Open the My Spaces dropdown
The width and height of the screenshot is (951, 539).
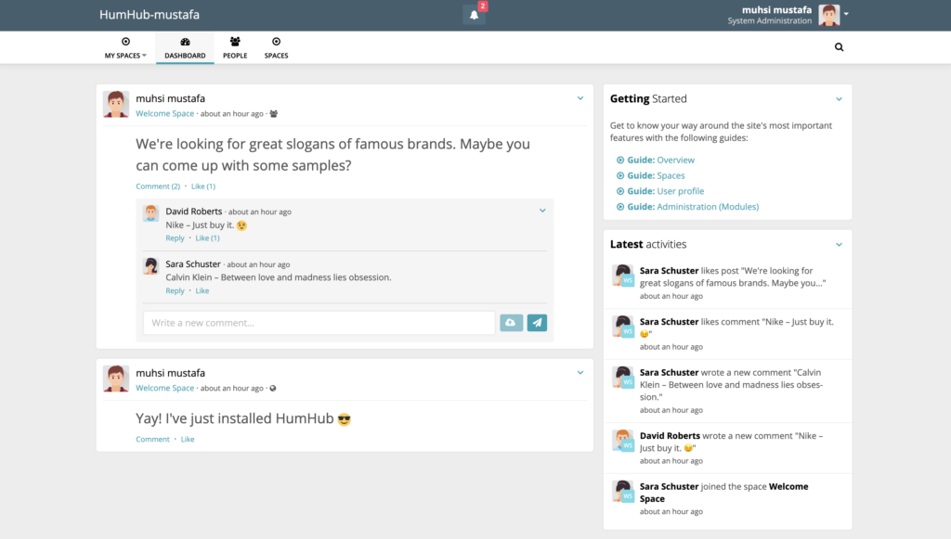[125, 48]
